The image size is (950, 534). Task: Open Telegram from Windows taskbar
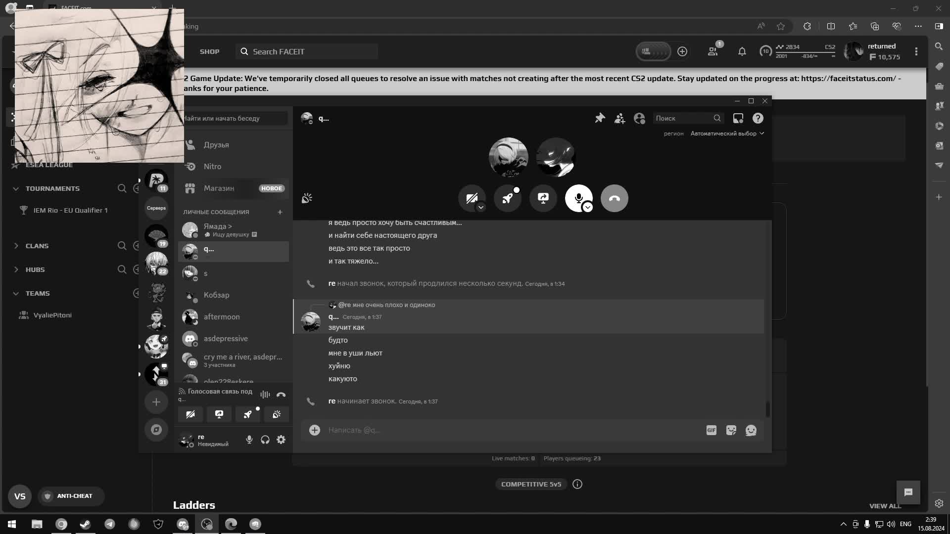[110, 524]
